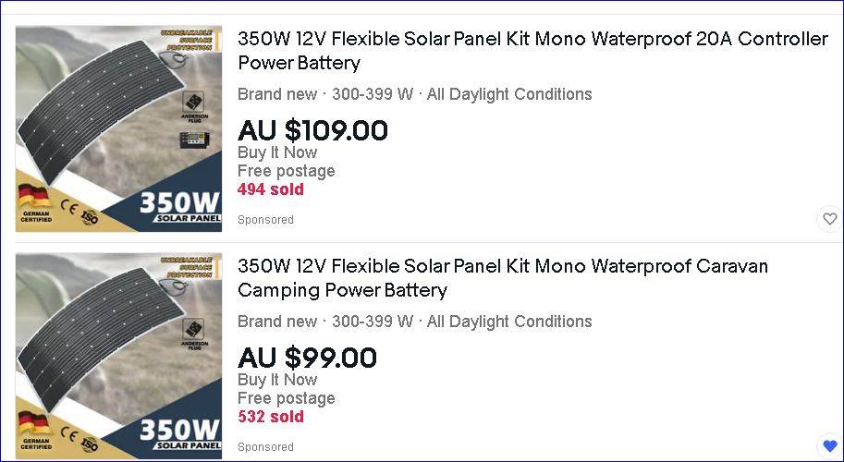Screen dimensions: 844x462
Task: Click the 20A Controller listing's product thumbnail
Action: [118, 128]
